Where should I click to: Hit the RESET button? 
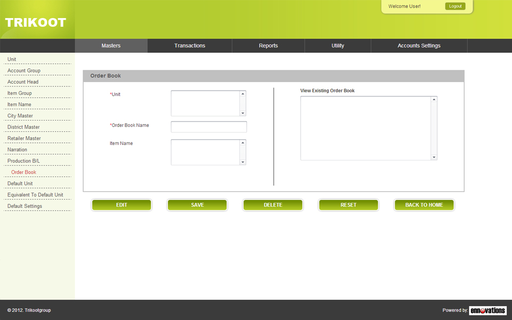pyautogui.click(x=348, y=205)
